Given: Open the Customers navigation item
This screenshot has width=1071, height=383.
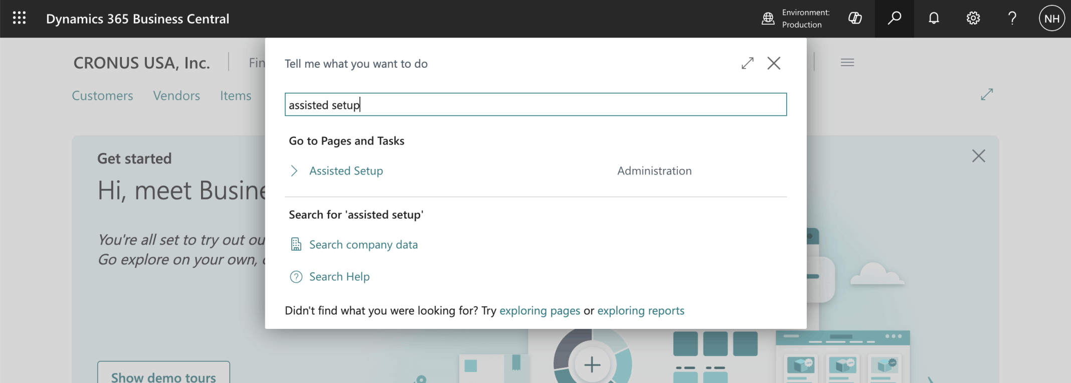Looking at the screenshot, I should pyautogui.click(x=102, y=95).
